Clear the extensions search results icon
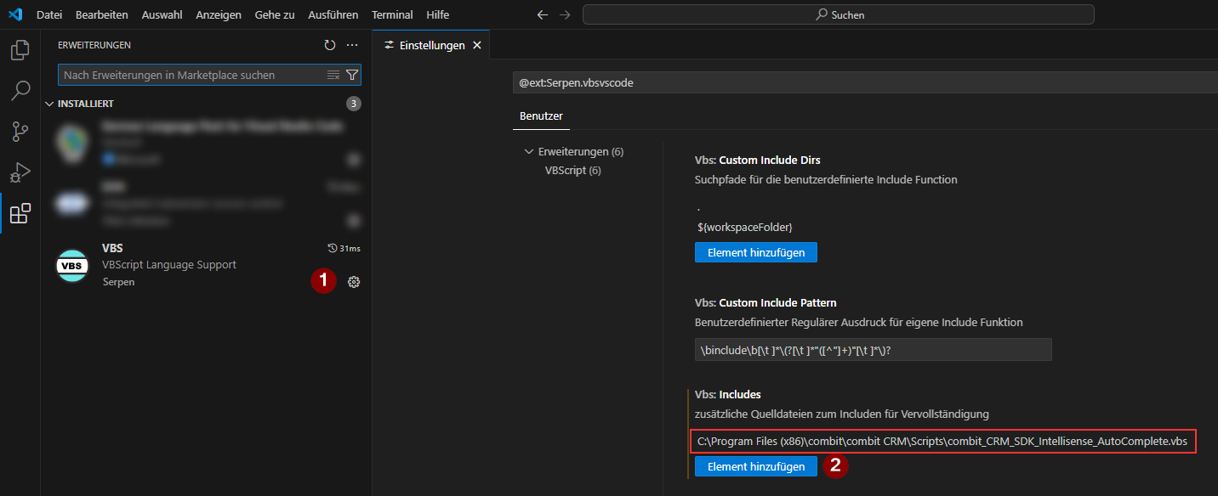The width and height of the screenshot is (1218, 496). [333, 75]
